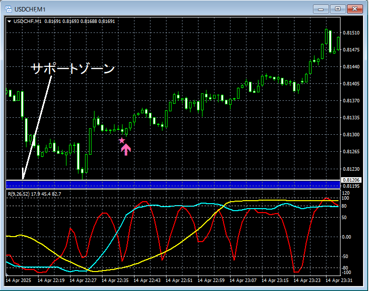Minimize the USDCHF,M1 chart window
The height and width of the screenshot is (291, 369).
pyautogui.click(x=320, y=9)
